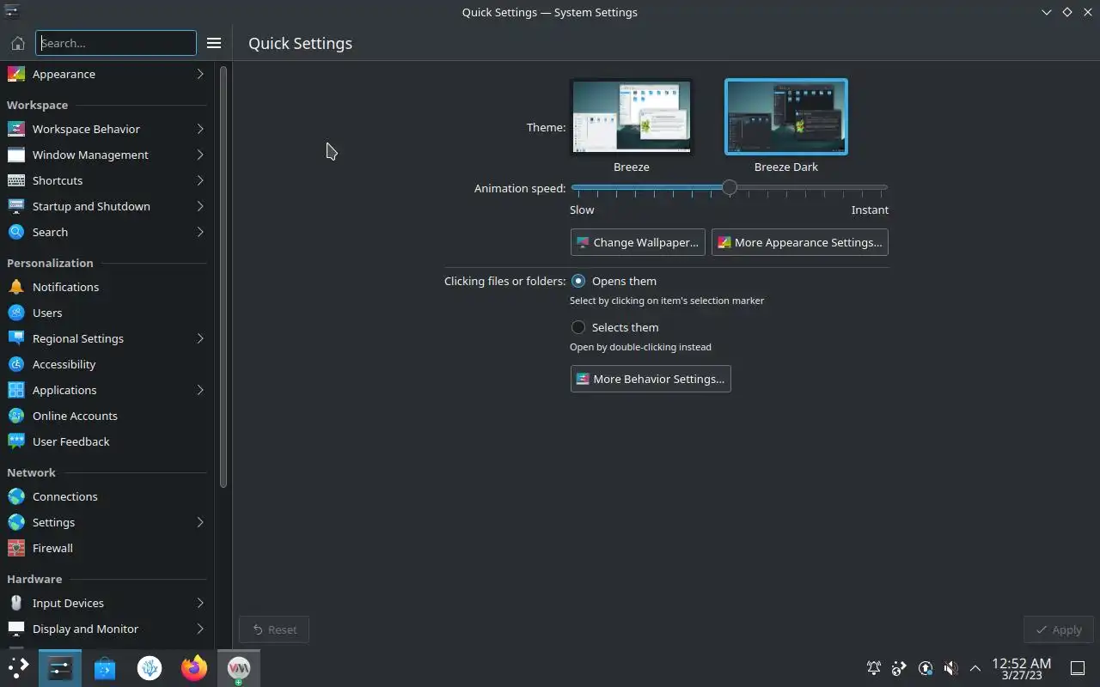The width and height of the screenshot is (1100, 687).
Task: Open the Users settings page
Action: [107, 313]
